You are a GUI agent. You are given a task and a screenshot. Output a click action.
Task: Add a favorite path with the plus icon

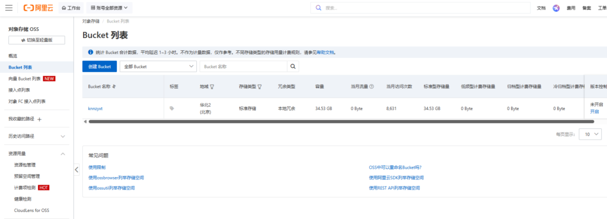point(39,120)
